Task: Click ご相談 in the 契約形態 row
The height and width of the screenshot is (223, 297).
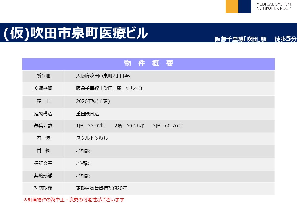Action: pos(83,176)
